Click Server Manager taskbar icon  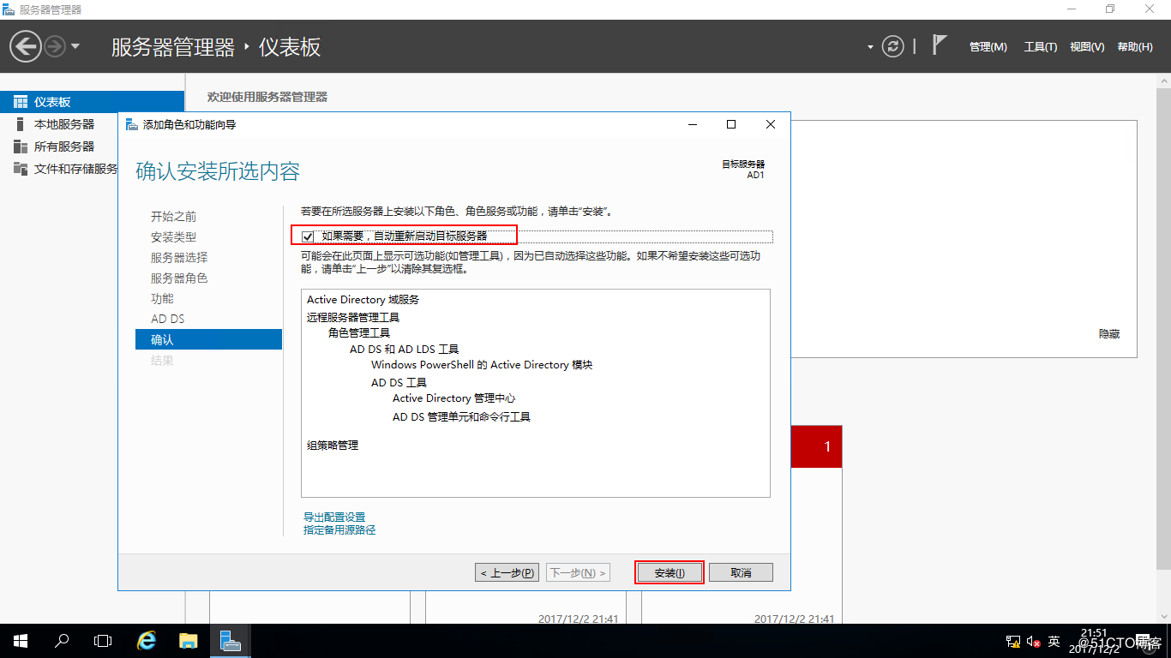(x=230, y=641)
